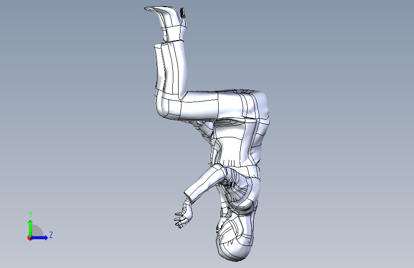
Task: Click the red X axis origin dot of the triad
Action: 30,238
